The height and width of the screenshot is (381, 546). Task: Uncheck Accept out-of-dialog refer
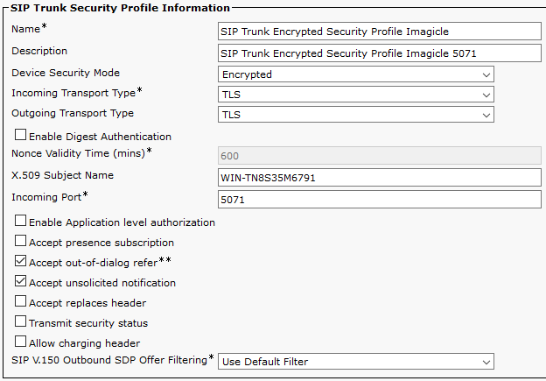point(21,262)
